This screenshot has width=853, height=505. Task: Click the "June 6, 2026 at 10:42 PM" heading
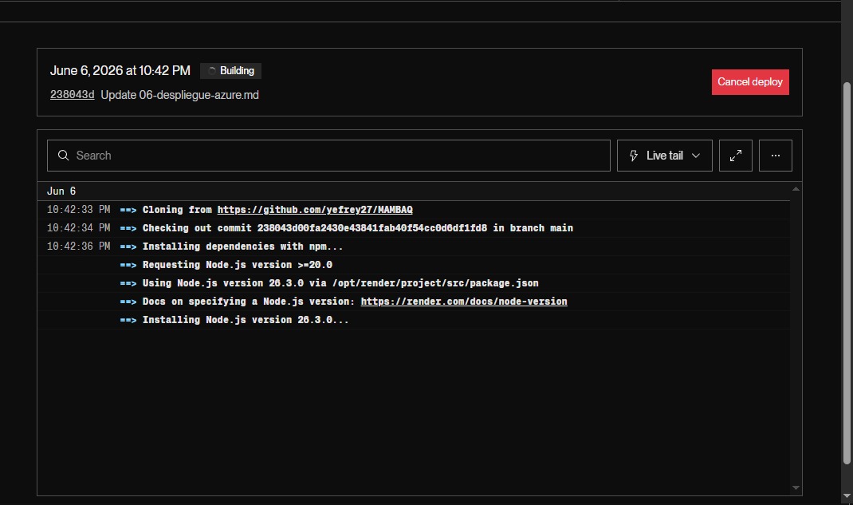(120, 71)
